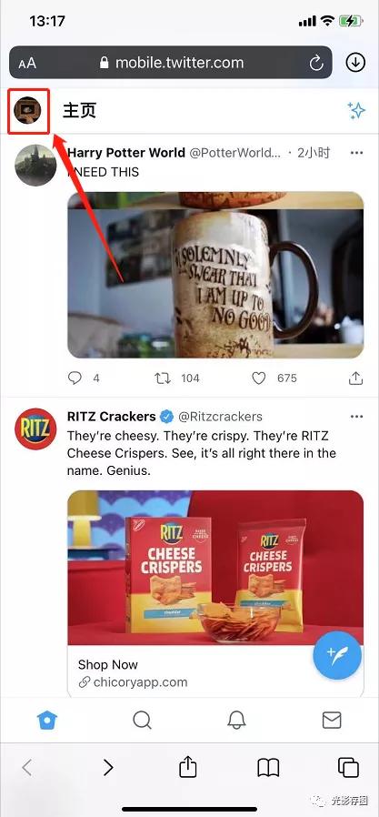The width and height of the screenshot is (379, 817).
Task: Go to the Twitter home tab
Action: point(47,721)
